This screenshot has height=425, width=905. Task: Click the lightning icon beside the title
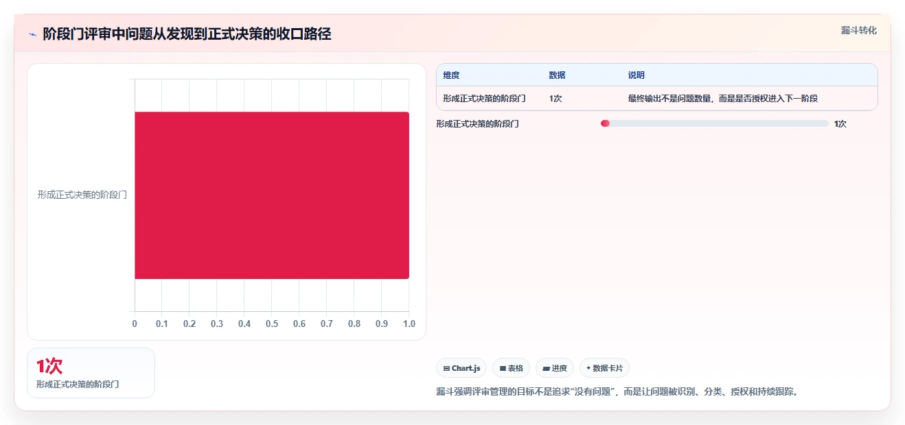click(x=32, y=34)
